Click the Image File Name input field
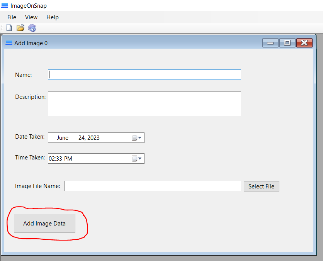Image resolution: width=323 pixels, height=261 pixels. pyautogui.click(x=152, y=186)
